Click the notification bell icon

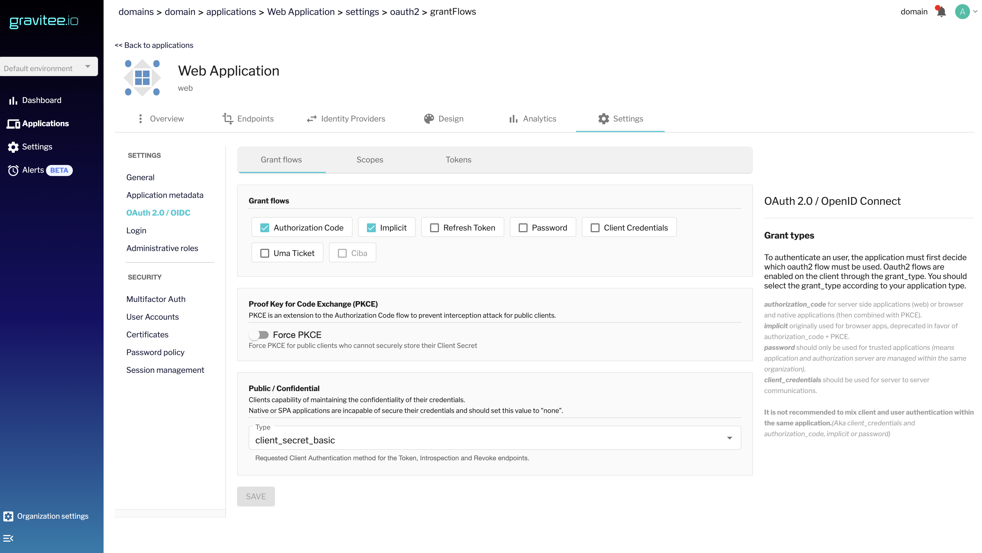(x=941, y=12)
